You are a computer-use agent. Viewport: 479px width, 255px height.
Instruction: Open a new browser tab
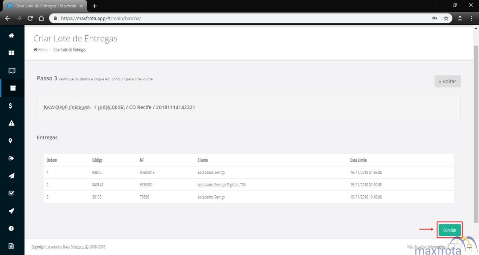94,6
